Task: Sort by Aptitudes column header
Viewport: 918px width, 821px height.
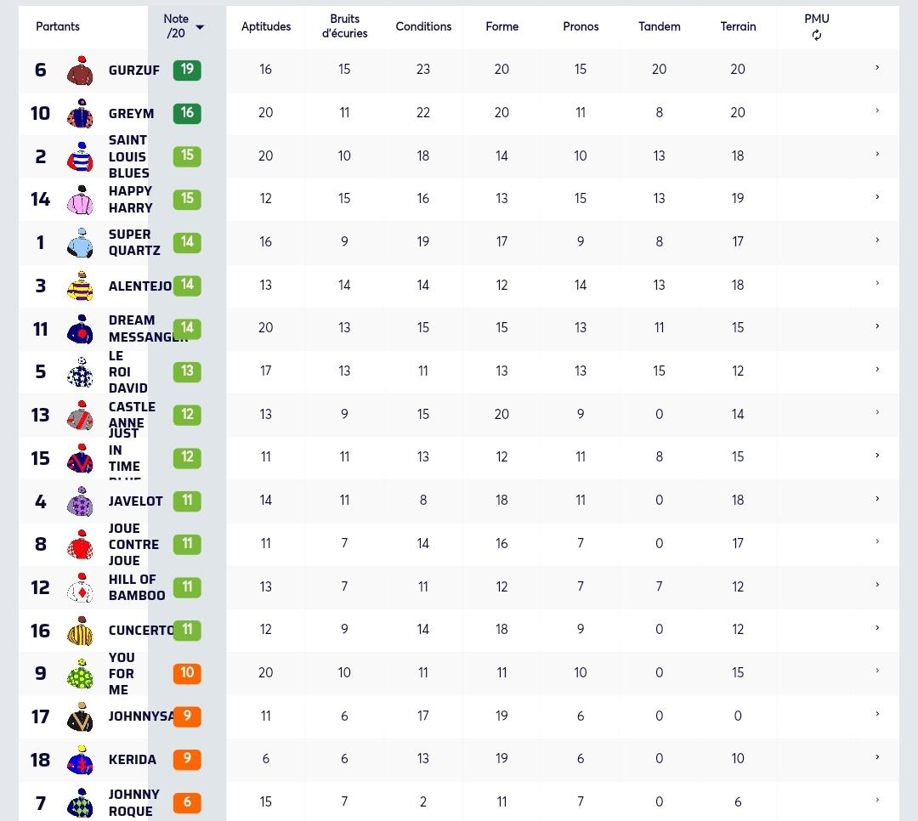Action: 266,26
